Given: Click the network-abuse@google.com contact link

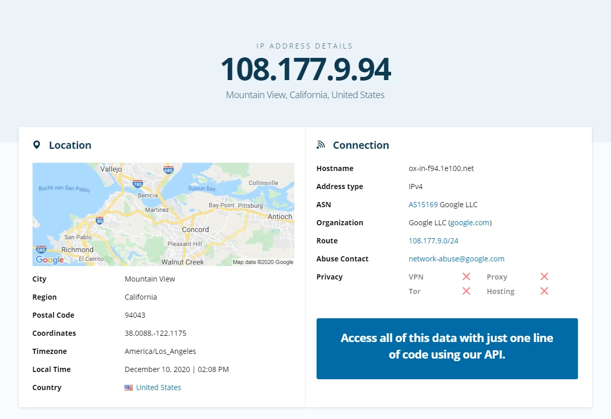Looking at the screenshot, I should pos(456,259).
